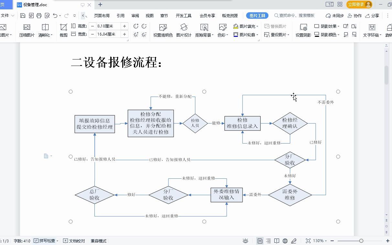Click the Print icon
Screen dimensions: 392x245
(x=39, y=16)
